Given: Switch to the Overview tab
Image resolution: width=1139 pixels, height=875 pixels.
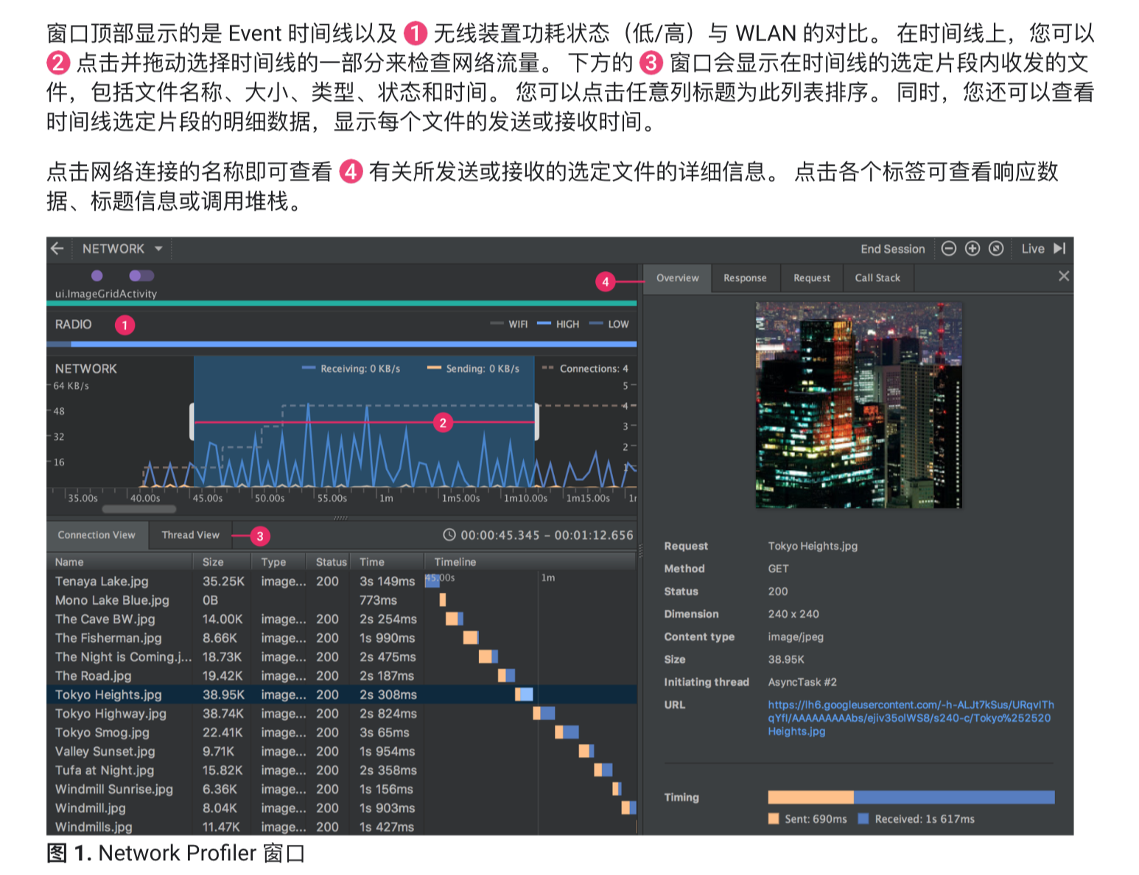Looking at the screenshot, I should pyautogui.click(x=678, y=278).
